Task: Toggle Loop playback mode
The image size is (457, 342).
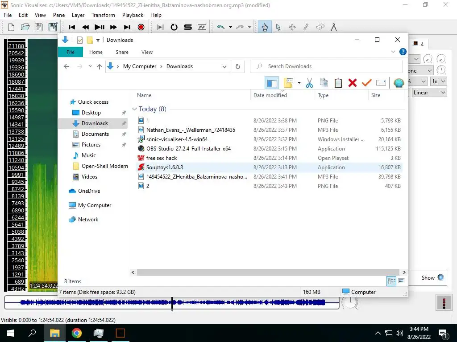Action: click(174, 27)
